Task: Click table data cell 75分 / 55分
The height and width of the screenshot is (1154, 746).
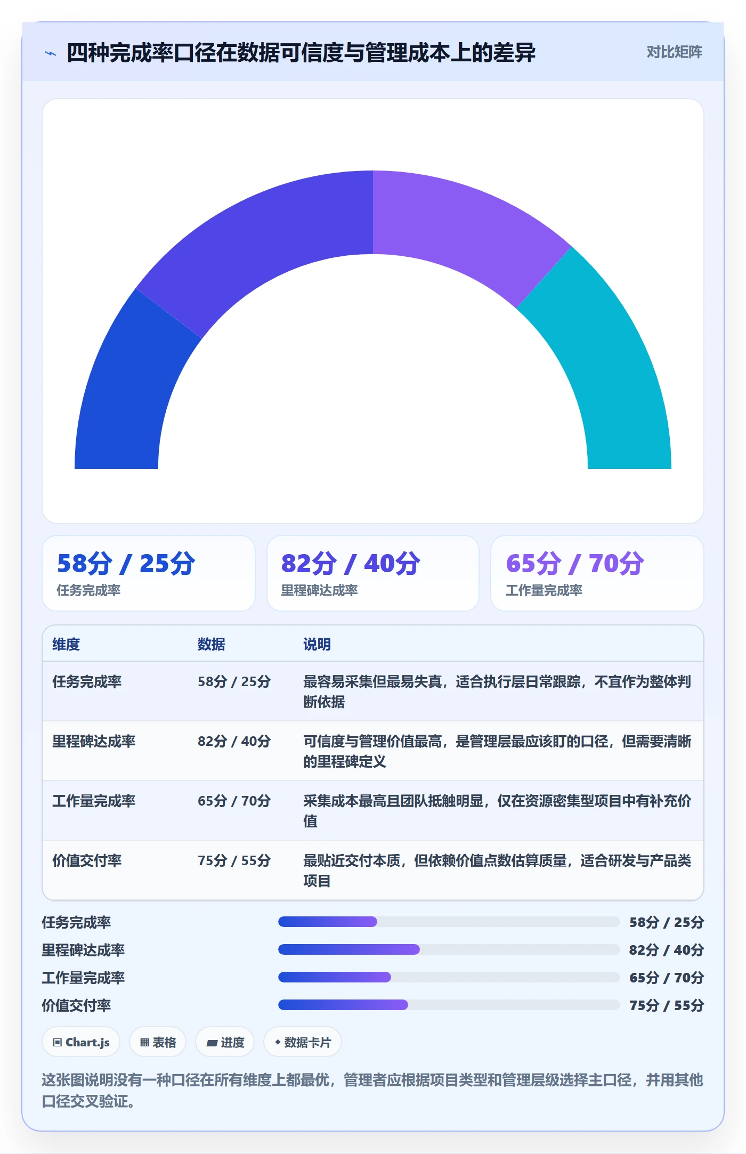Action: (234, 860)
